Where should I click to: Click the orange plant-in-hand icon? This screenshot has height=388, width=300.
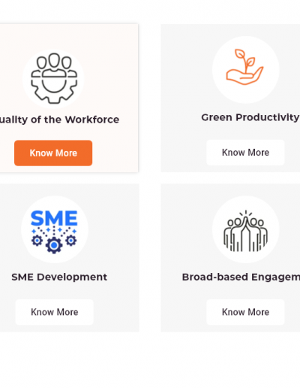(244, 67)
